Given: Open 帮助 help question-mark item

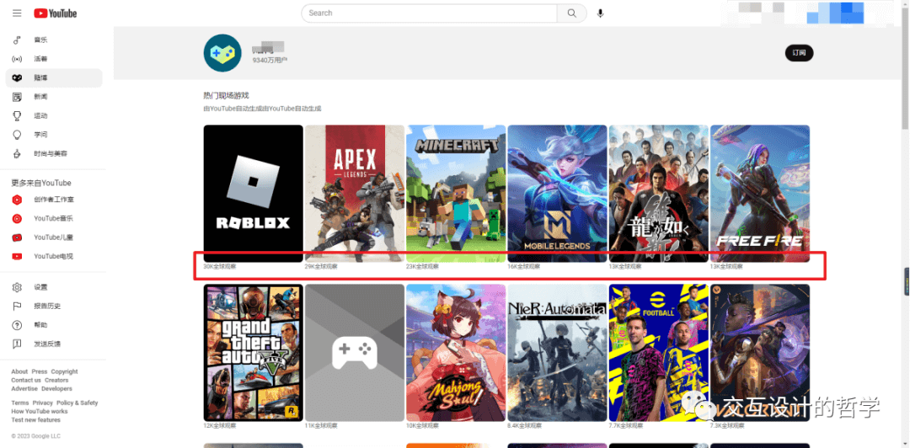Looking at the screenshot, I should pos(53,325).
